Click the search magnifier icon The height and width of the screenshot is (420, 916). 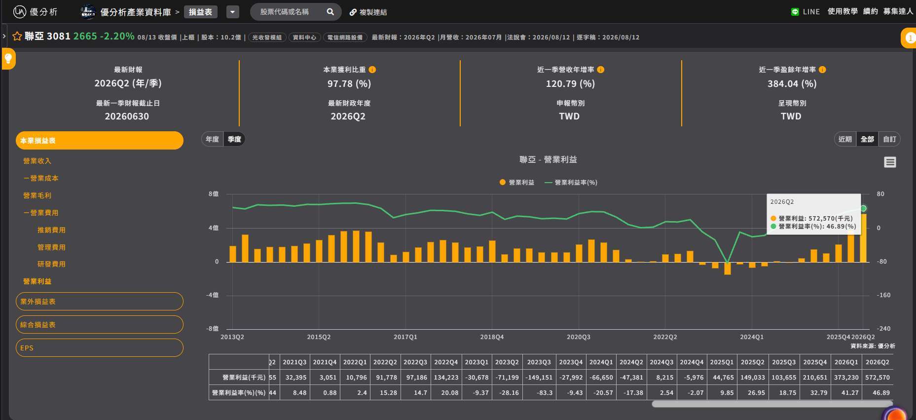pos(330,12)
